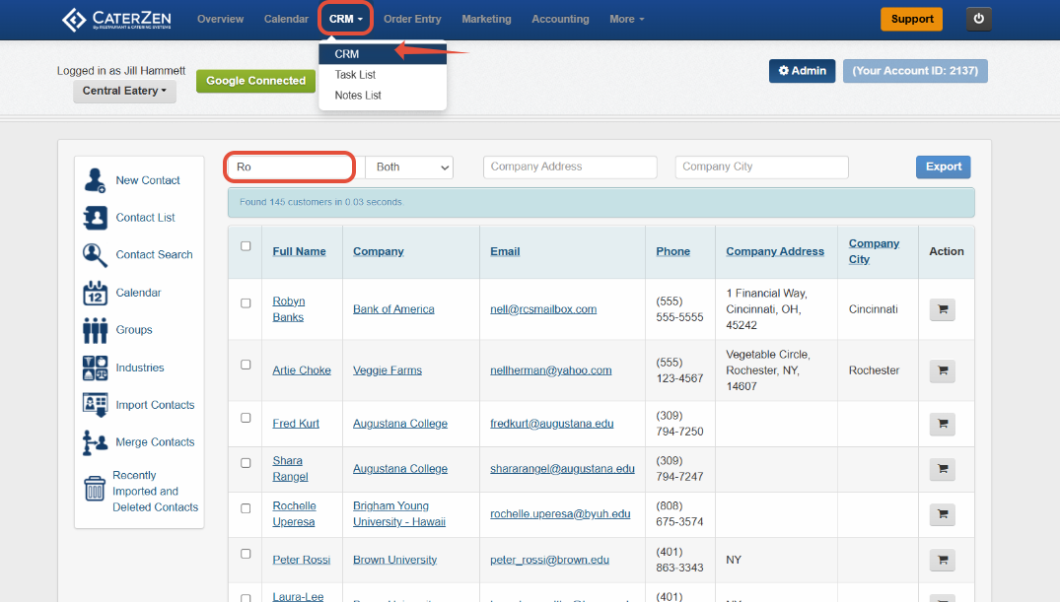Check the box for Rochelle Uperesa
The width and height of the screenshot is (1060, 602).
pyautogui.click(x=247, y=508)
